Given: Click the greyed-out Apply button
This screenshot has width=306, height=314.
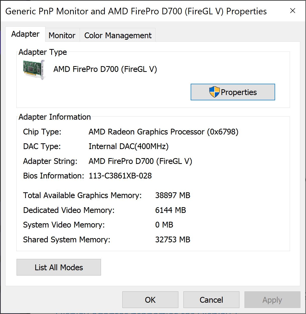Looking at the screenshot, I should (272, 300).
